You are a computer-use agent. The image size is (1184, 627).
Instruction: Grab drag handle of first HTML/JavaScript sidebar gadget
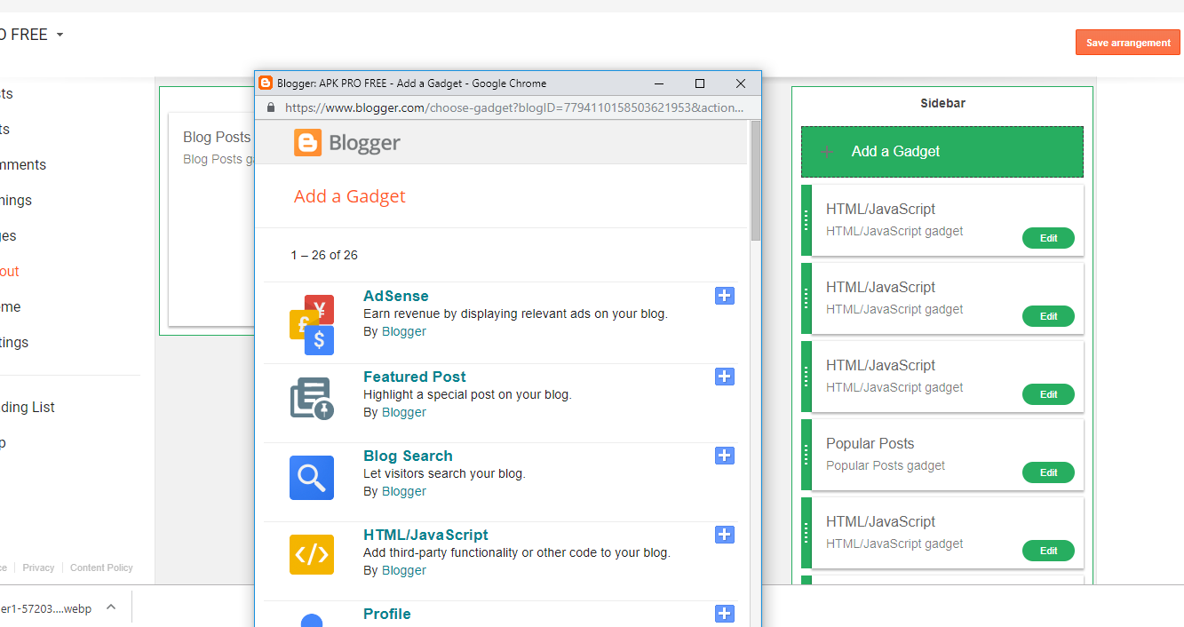tap(807, 220)
